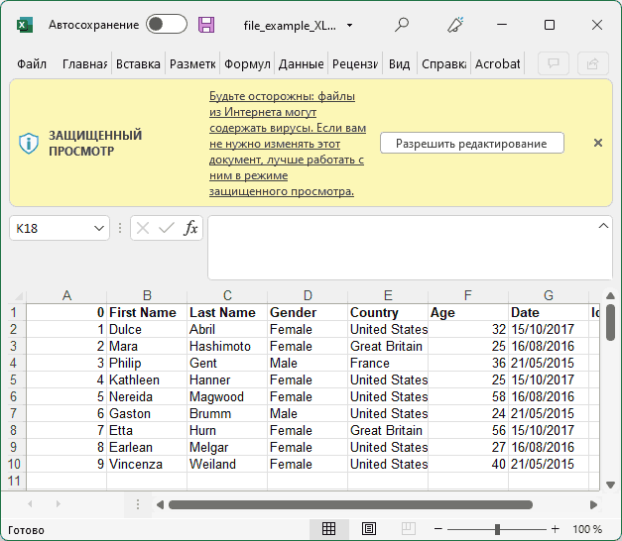Open the Acrobat tab

click(497, 63)
